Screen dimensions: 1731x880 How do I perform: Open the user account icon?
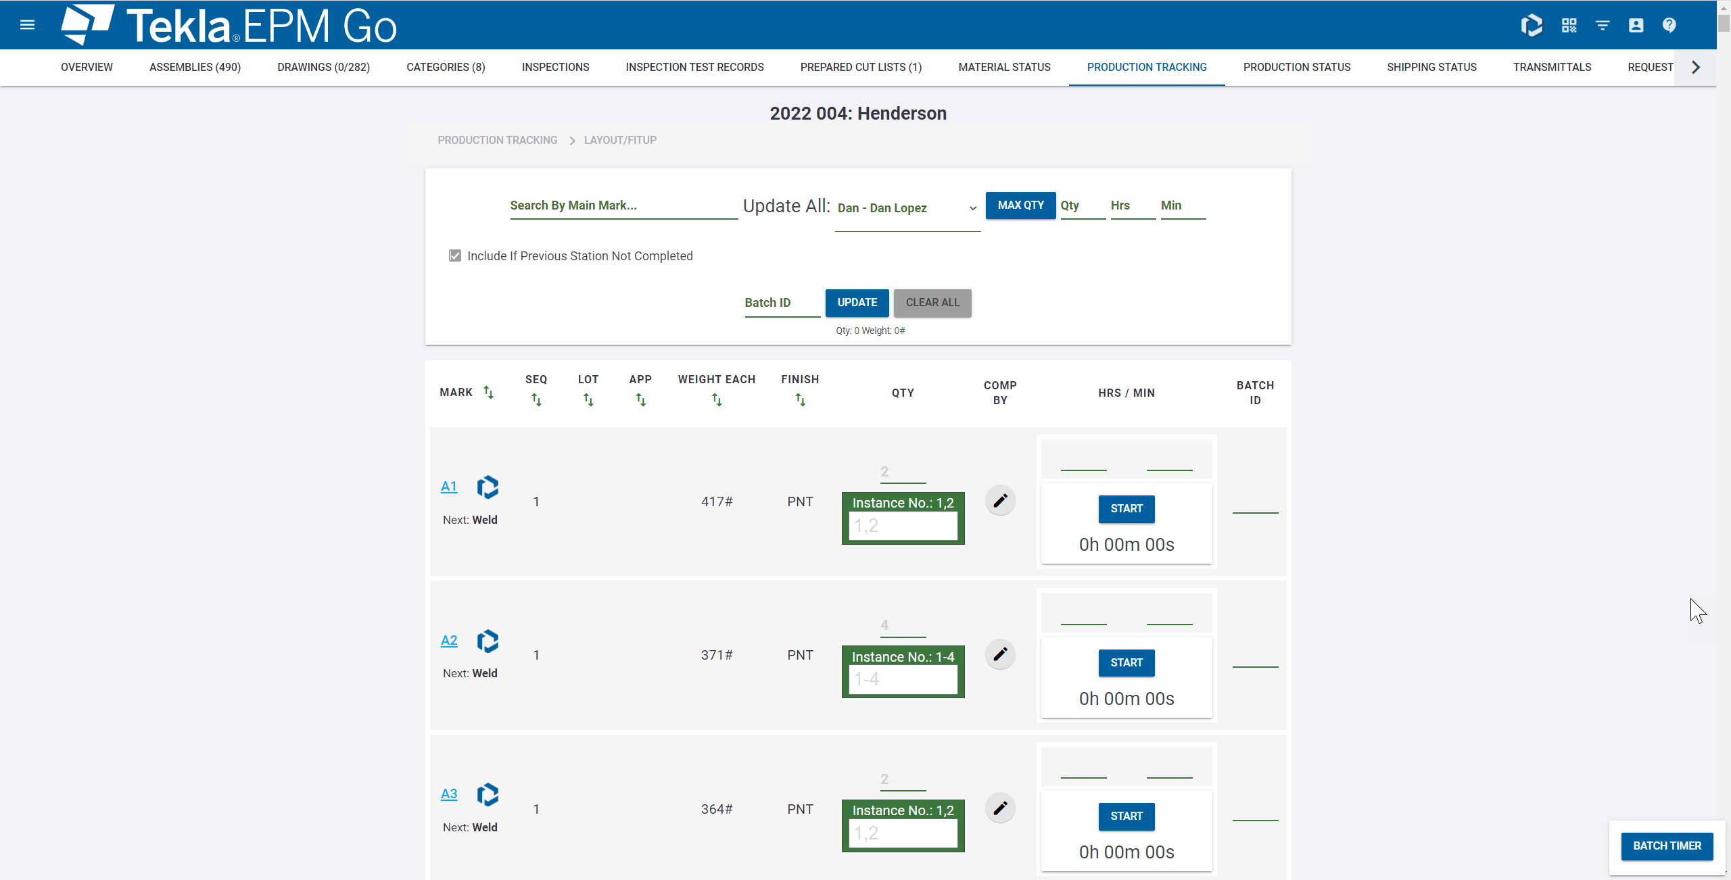point(1636,25)
